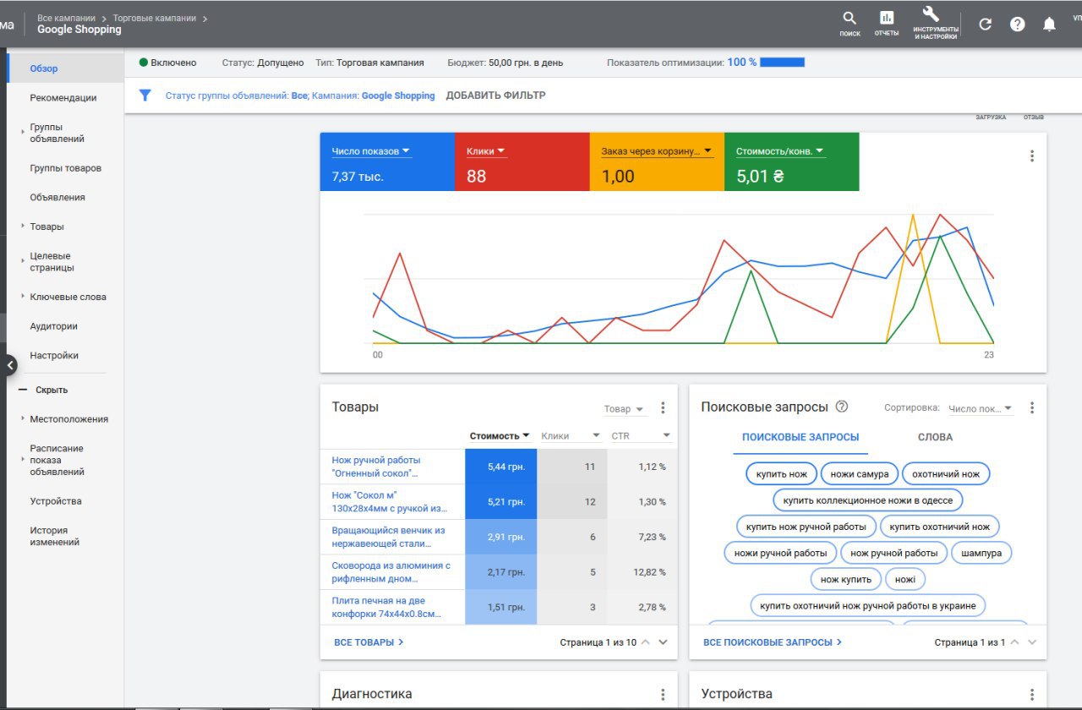The width and height of the screenshot is (1082, 710).
Task: Click search query chip ножи самура
Action: point(860,474)
